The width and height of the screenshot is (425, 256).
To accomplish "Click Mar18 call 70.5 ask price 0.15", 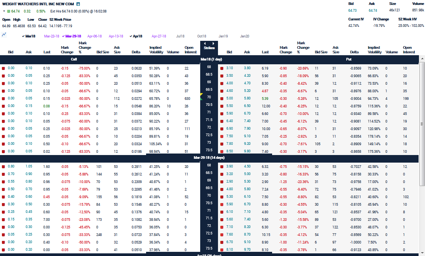I will point(29,106).
